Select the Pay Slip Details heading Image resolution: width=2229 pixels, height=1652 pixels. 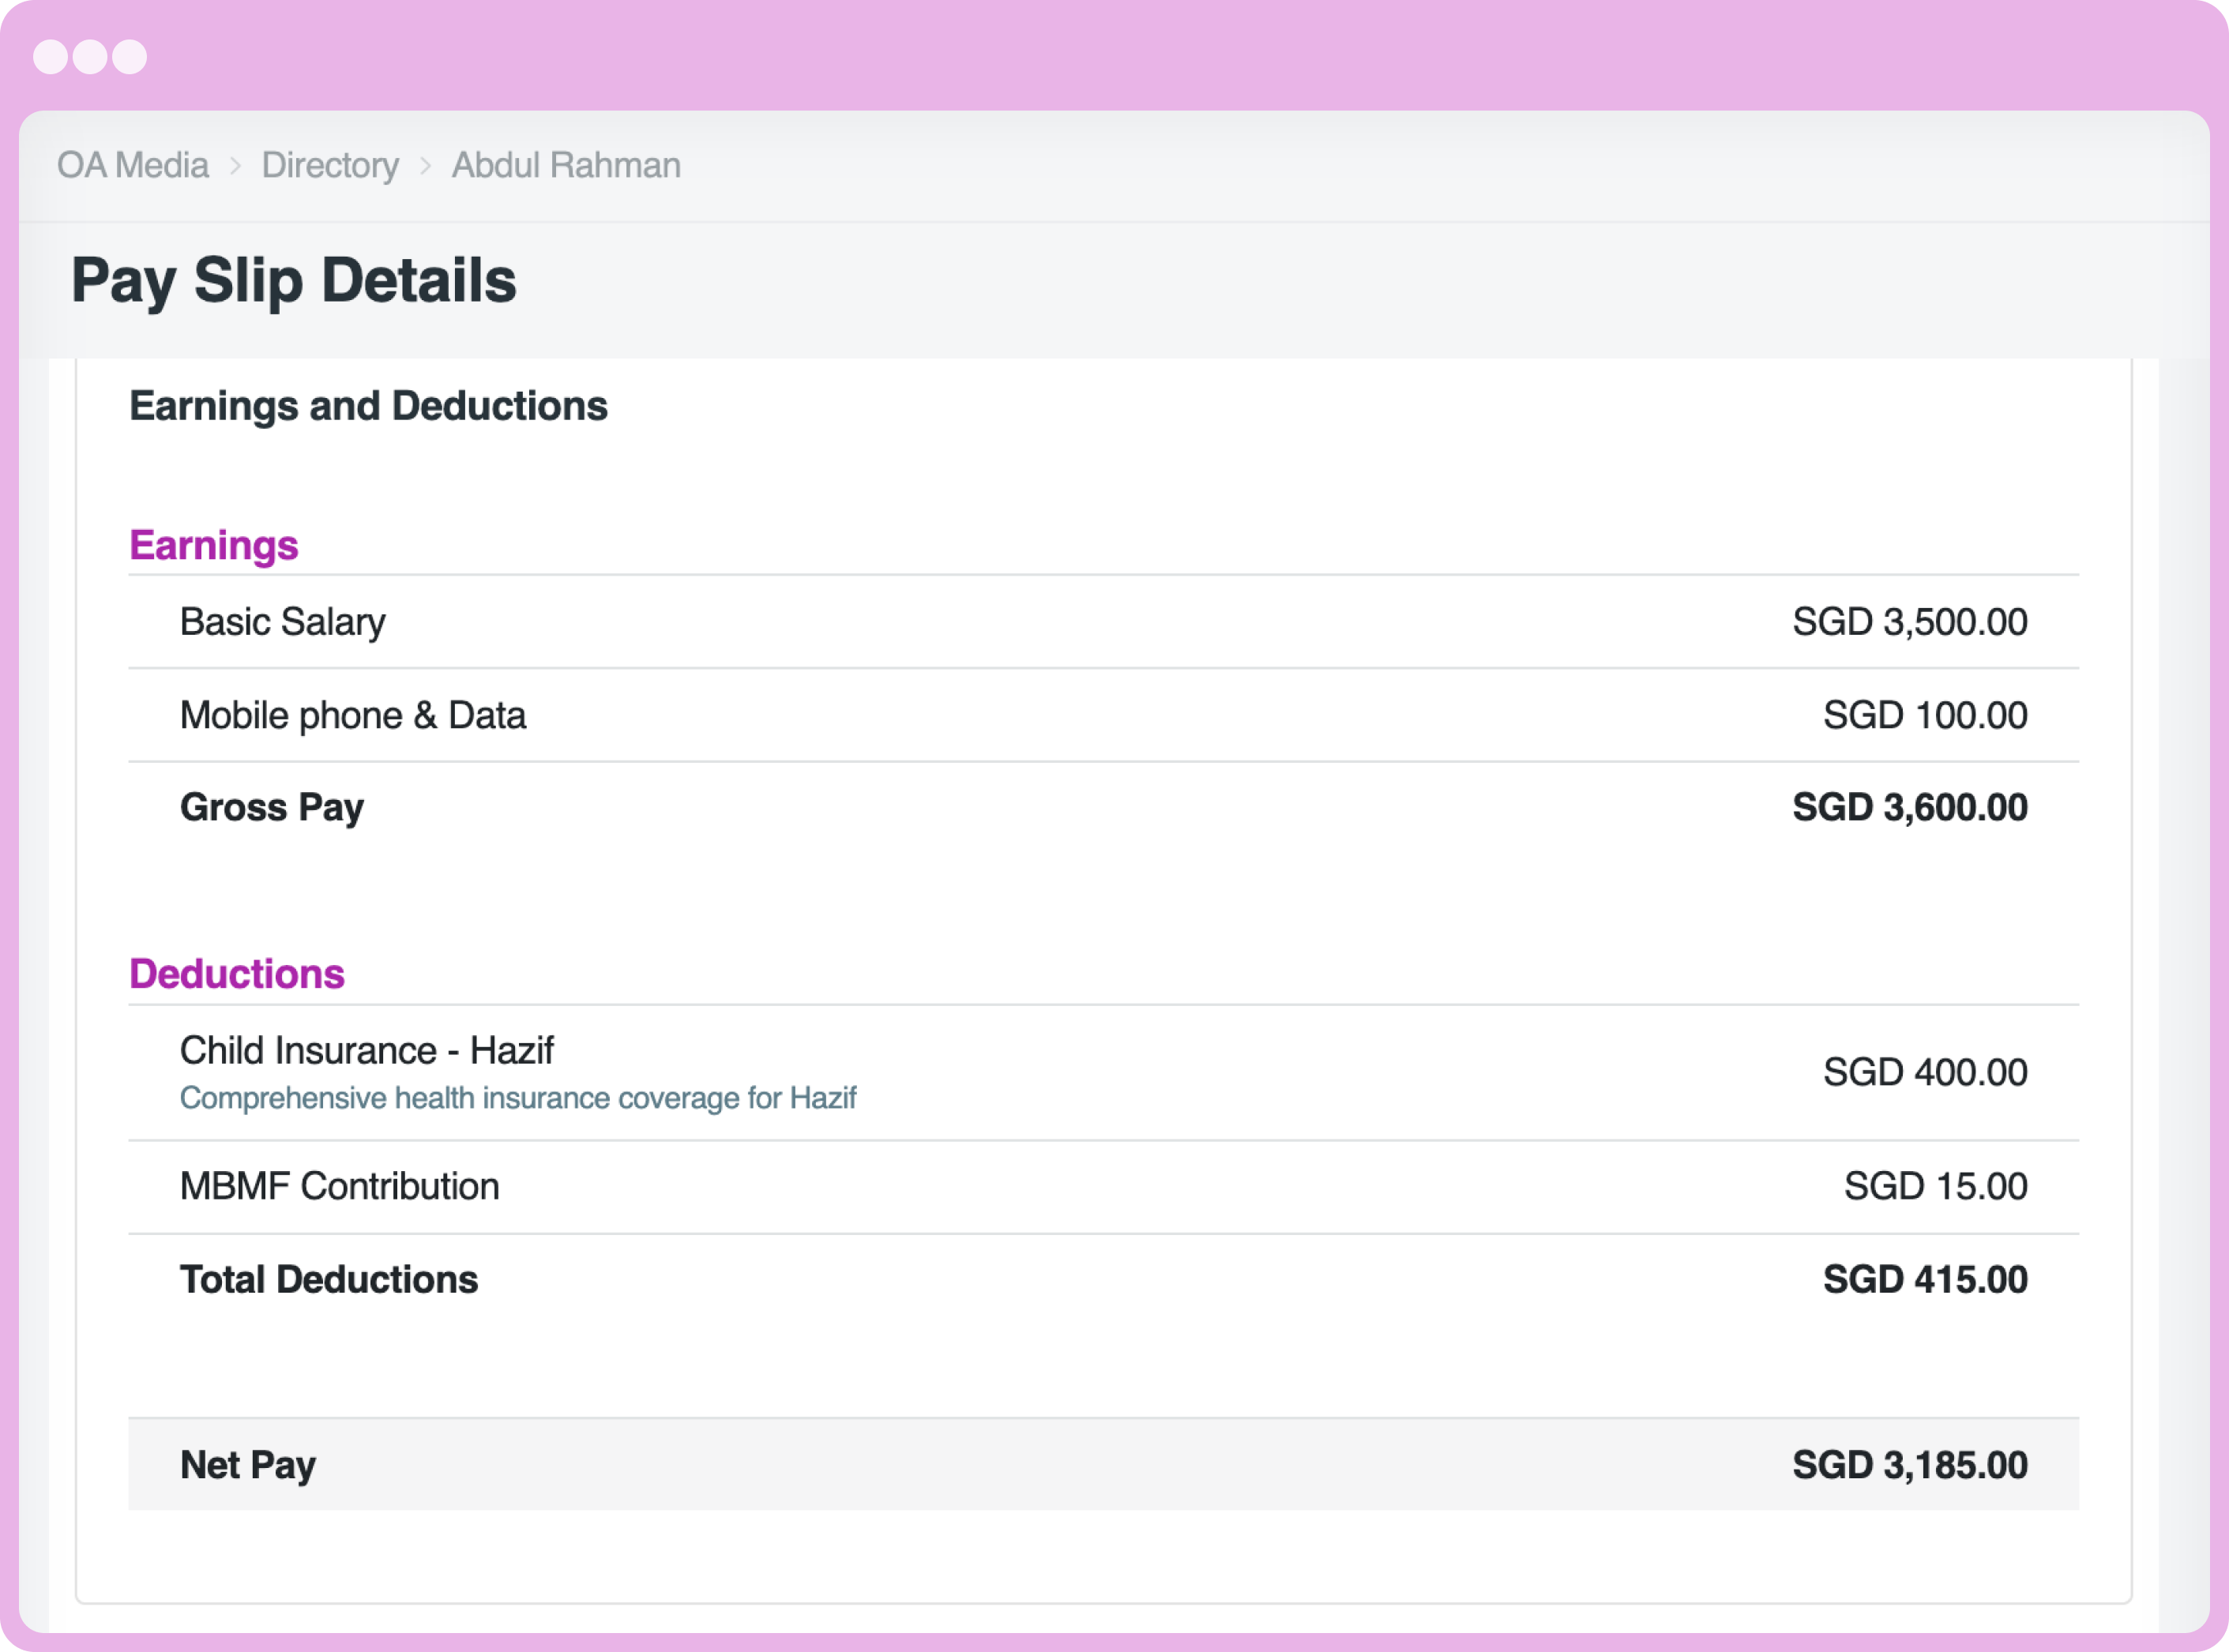tap(294, 281)
